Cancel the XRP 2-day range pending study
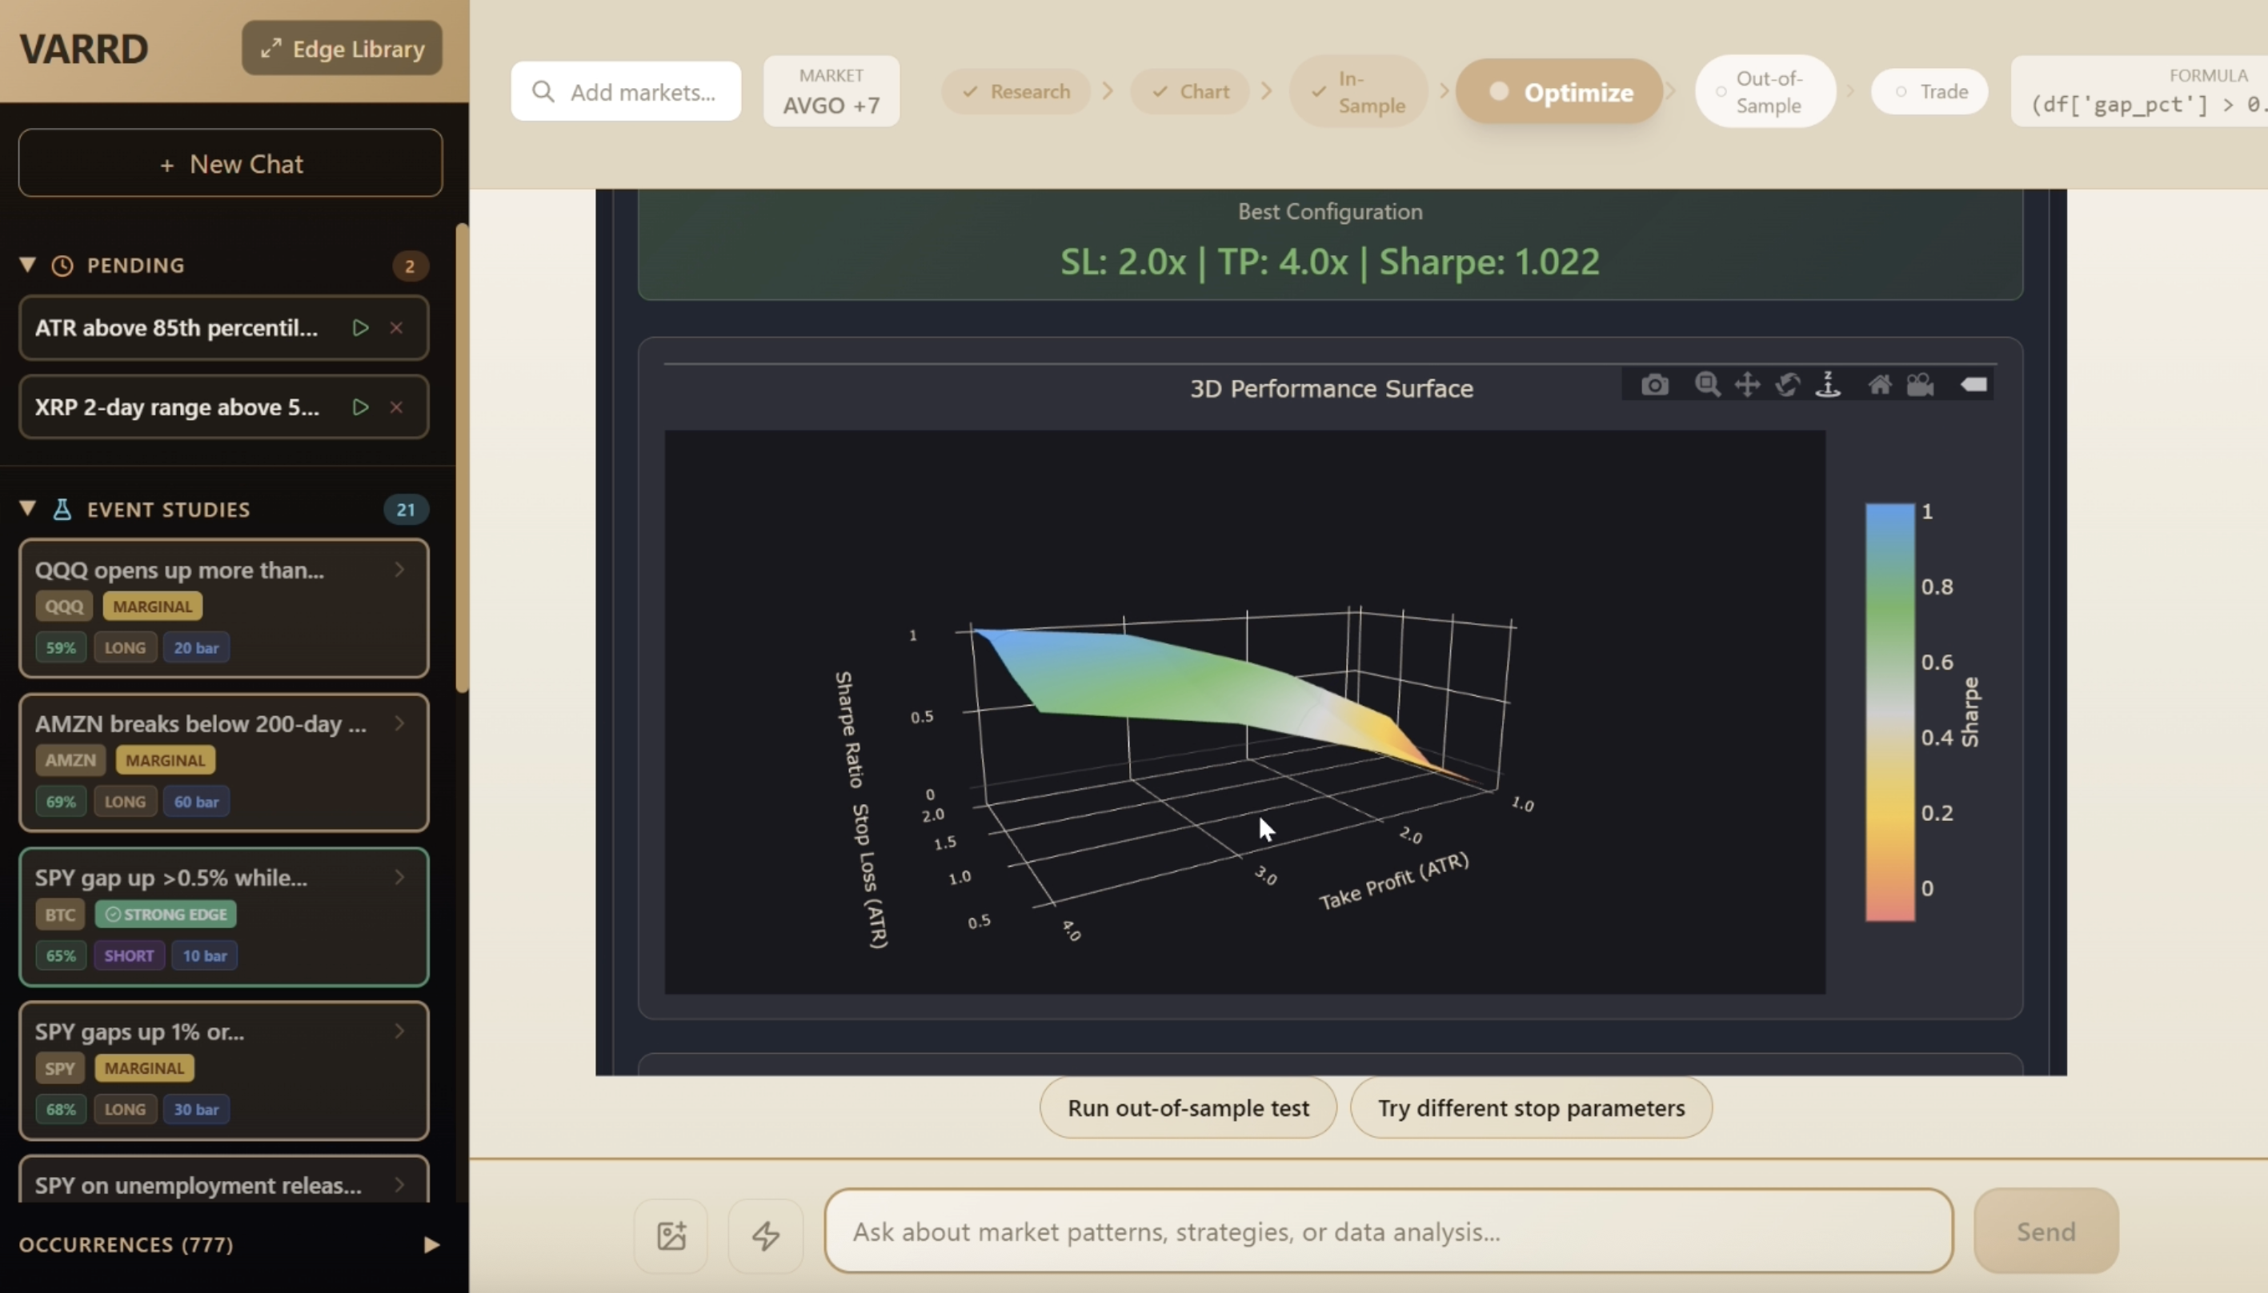Screen dimensions: 2268x1293 pos(396,406)
